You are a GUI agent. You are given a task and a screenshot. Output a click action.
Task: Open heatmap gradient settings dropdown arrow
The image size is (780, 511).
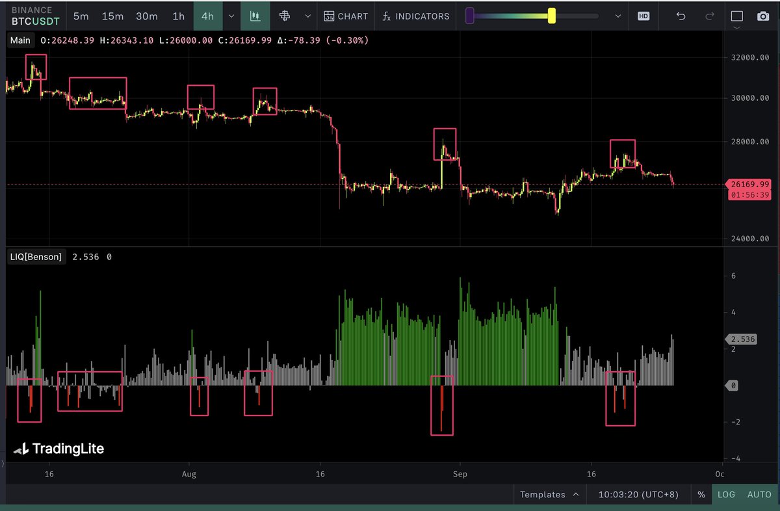pyautogui.click(x=618, y=16)
